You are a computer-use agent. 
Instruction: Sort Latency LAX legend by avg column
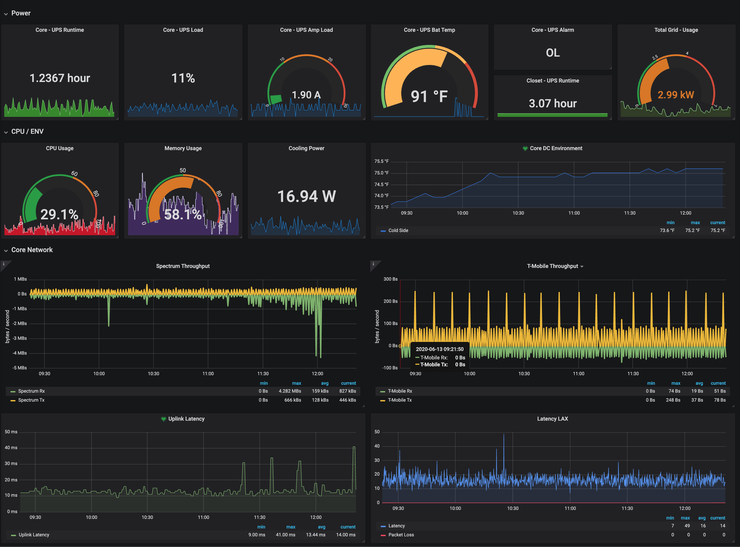pyautogui.click(x=702, y=518)
